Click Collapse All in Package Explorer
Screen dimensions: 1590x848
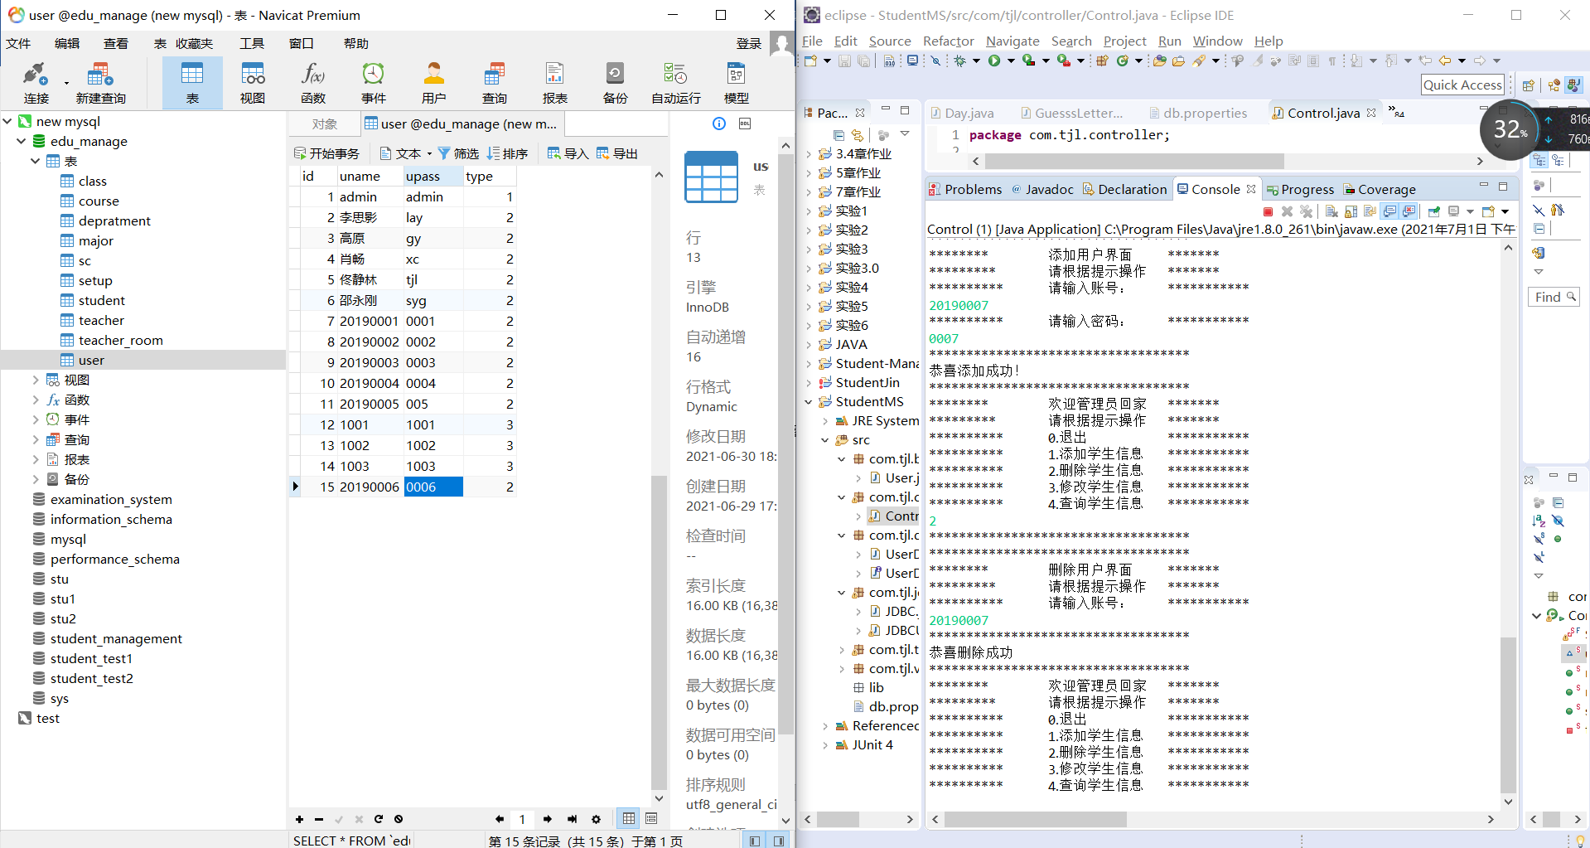point(838,134)
